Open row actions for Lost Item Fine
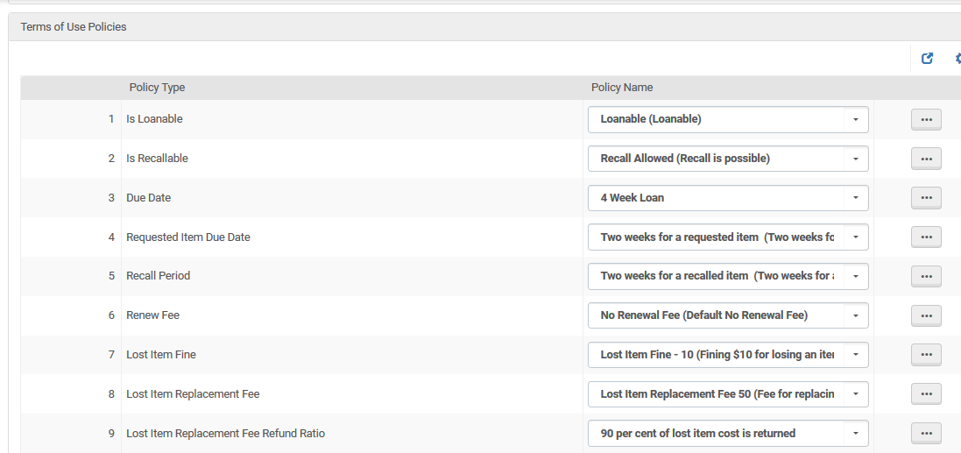 click(x=926, y=354)
